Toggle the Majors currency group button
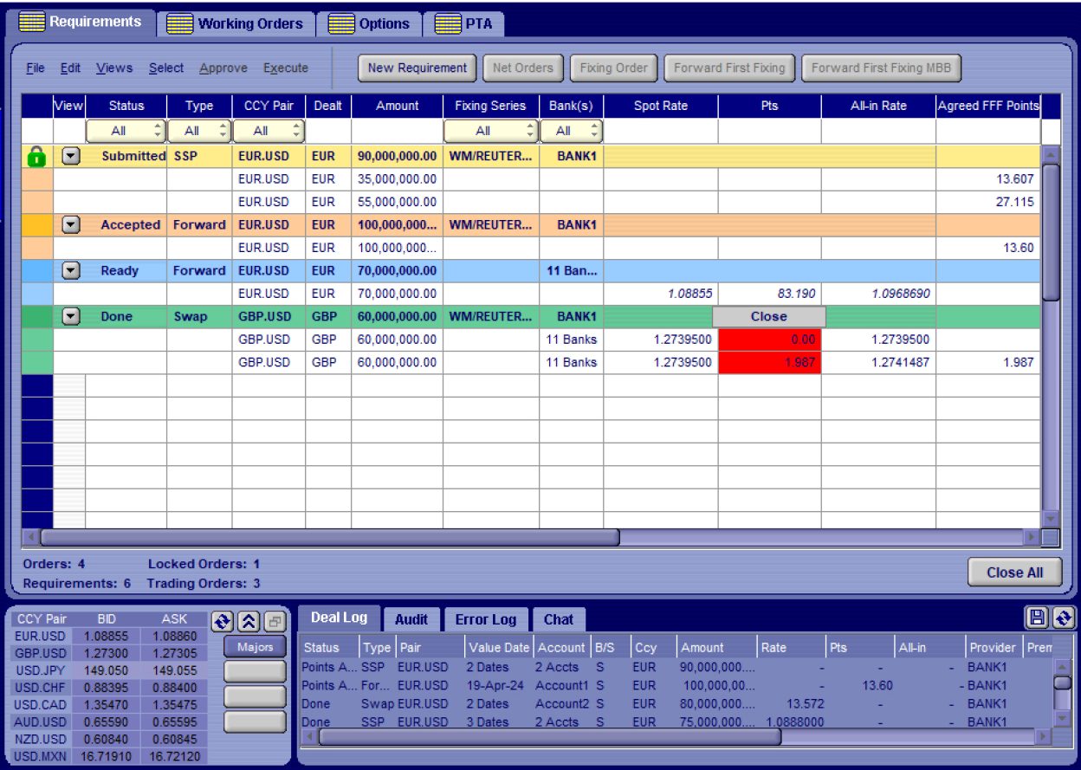Image resolution: width=1081 pixels, height=770 pixels. [x=255, y=647]
